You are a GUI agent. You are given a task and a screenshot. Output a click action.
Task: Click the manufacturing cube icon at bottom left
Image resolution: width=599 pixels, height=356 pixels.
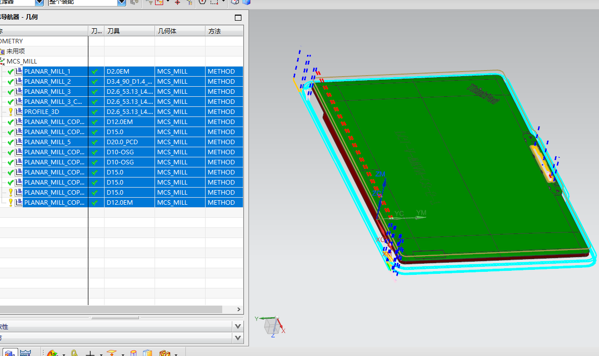click(x=10, y=353)
